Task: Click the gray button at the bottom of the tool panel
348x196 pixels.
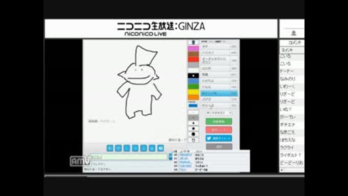Action: point(219,147)
